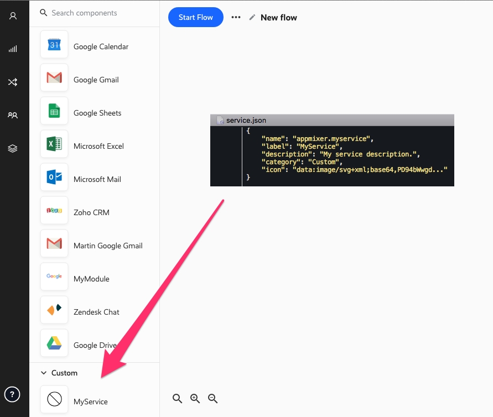Select the Microsoft Mail Outlook icon
The width and height of the screenshot is (493, 417).
tap(54, 178)
